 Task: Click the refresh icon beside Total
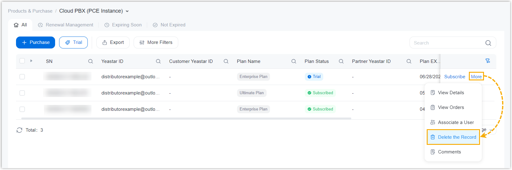tap(19, 130)
